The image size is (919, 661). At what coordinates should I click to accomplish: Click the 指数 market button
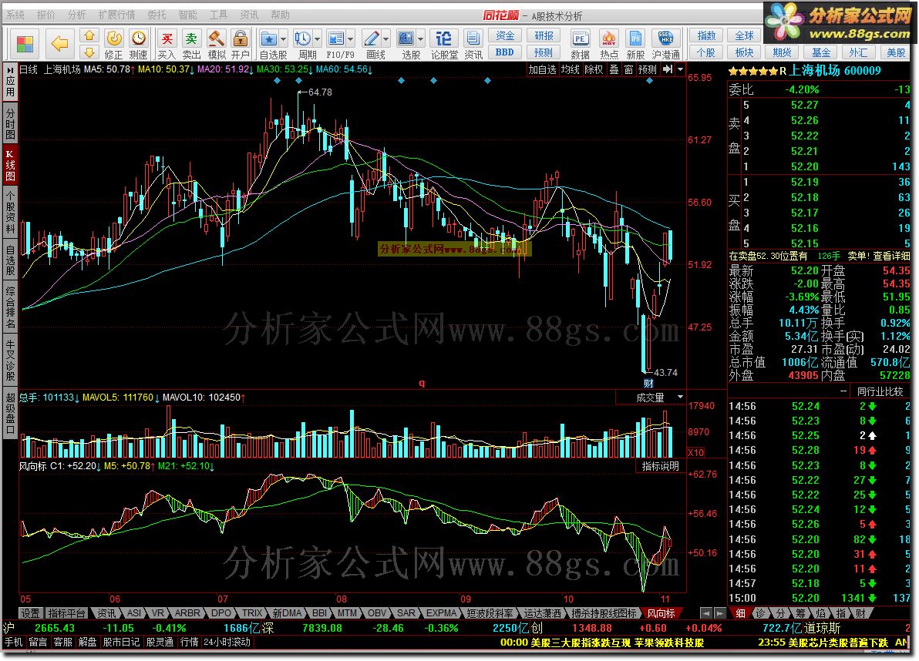(706, 35)
